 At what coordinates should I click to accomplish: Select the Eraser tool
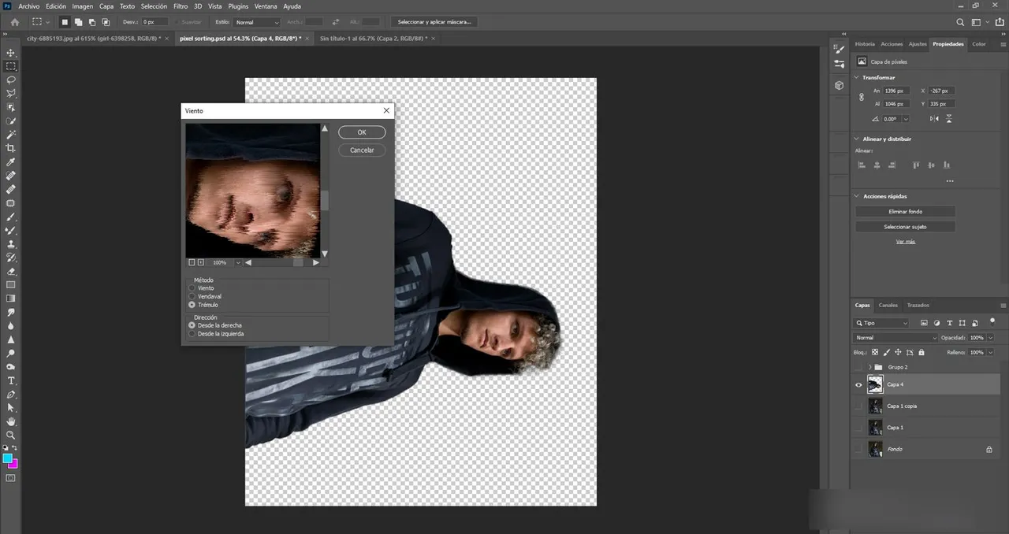pos(11,271)
